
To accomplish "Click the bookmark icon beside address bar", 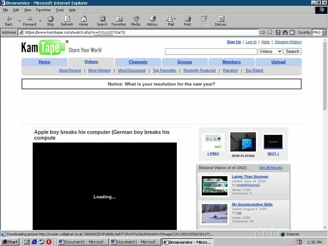I will (270, 32).
